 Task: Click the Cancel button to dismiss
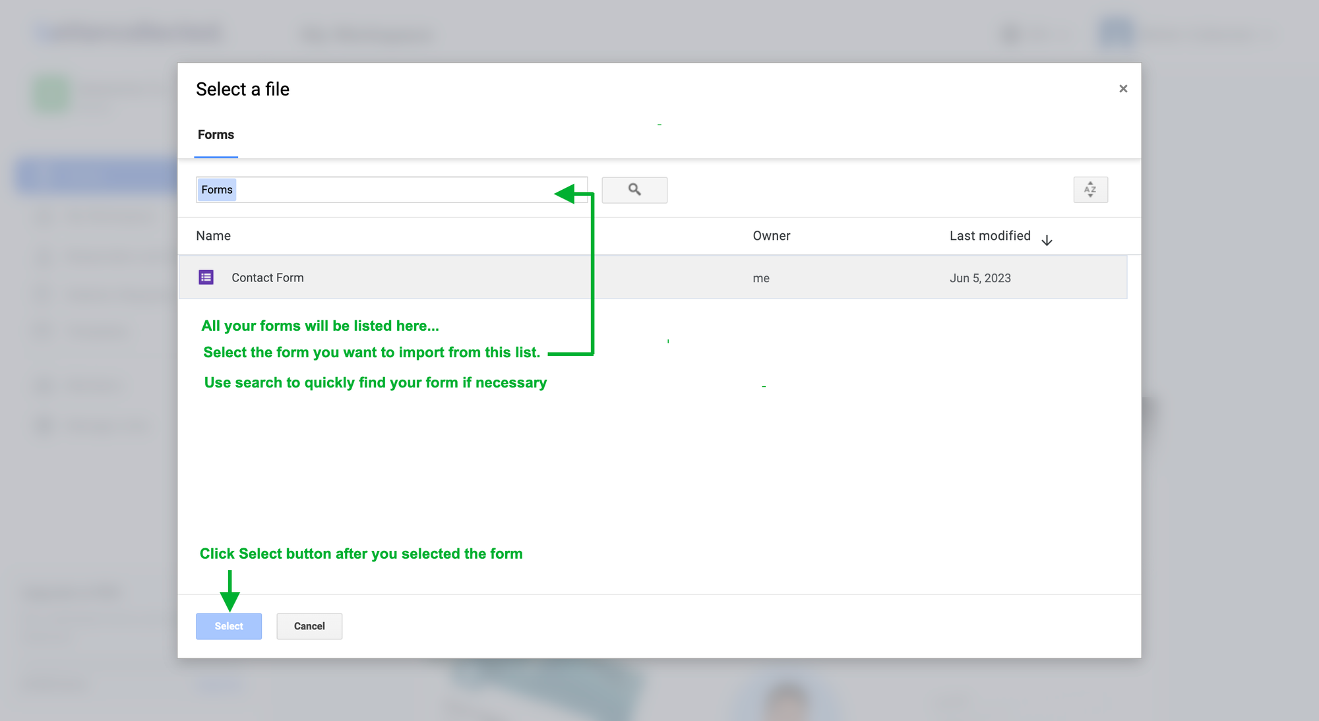(x=309, y=625)
